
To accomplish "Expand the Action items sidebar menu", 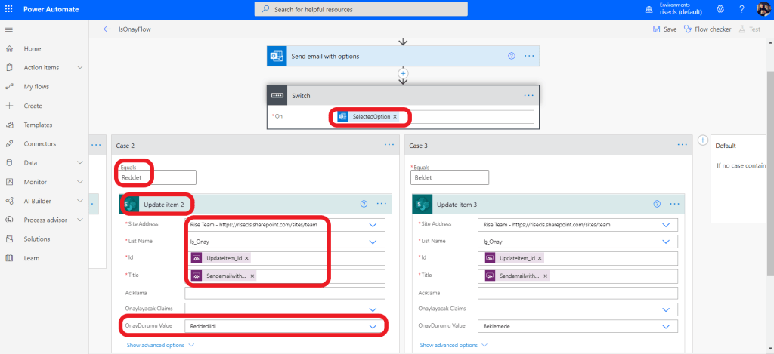I will 80,68.
